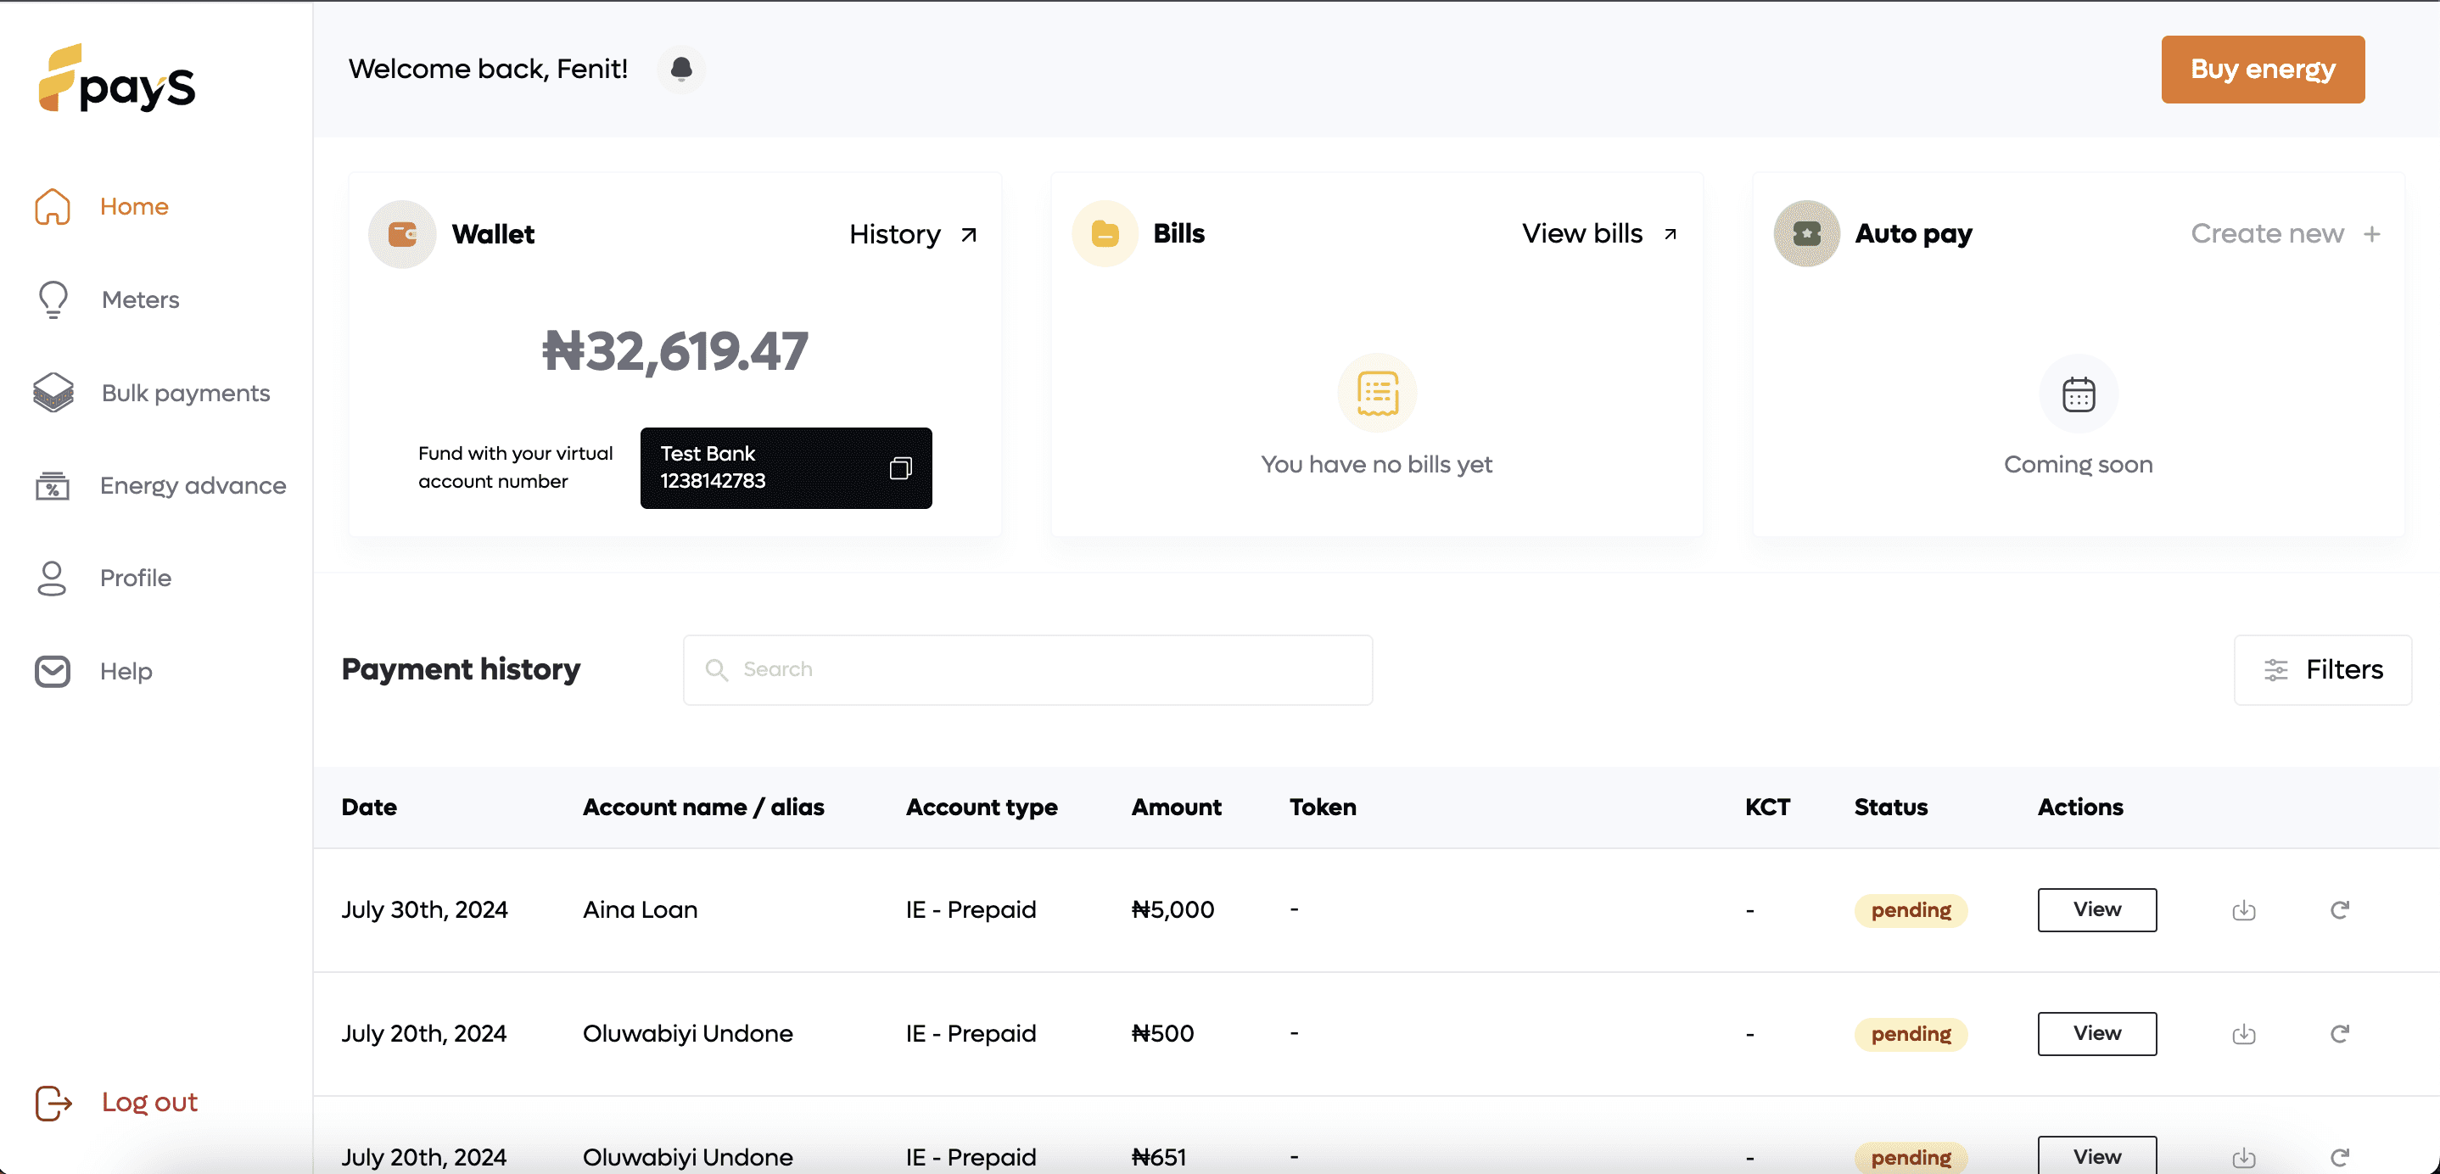Click the ₦5,000 amount cell
2440x1174 pixels.
tap(1172, 910)
